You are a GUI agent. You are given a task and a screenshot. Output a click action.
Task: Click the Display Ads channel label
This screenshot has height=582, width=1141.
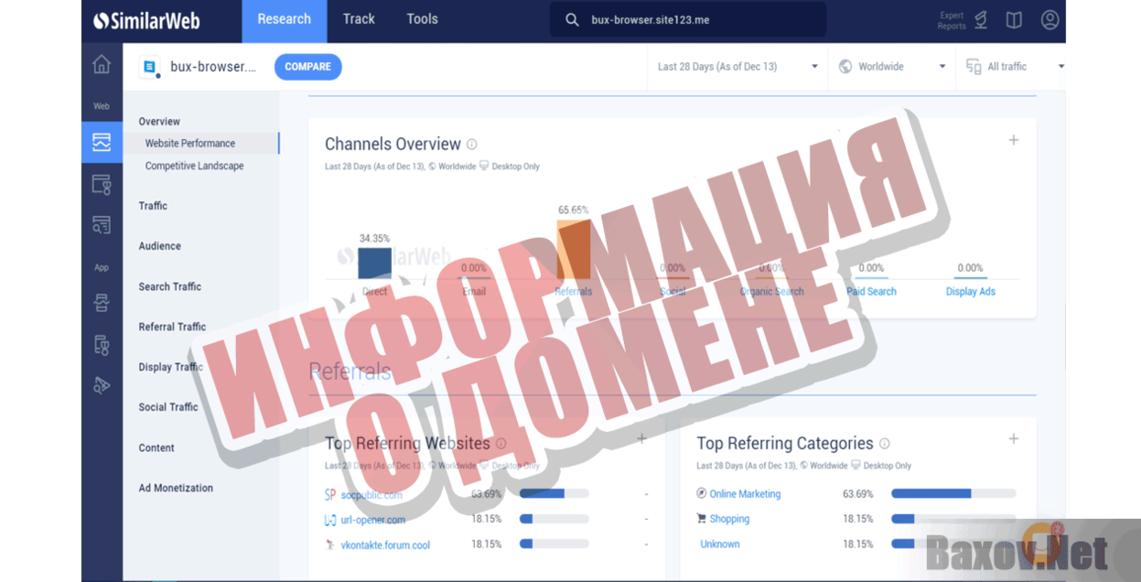(971, 292)
